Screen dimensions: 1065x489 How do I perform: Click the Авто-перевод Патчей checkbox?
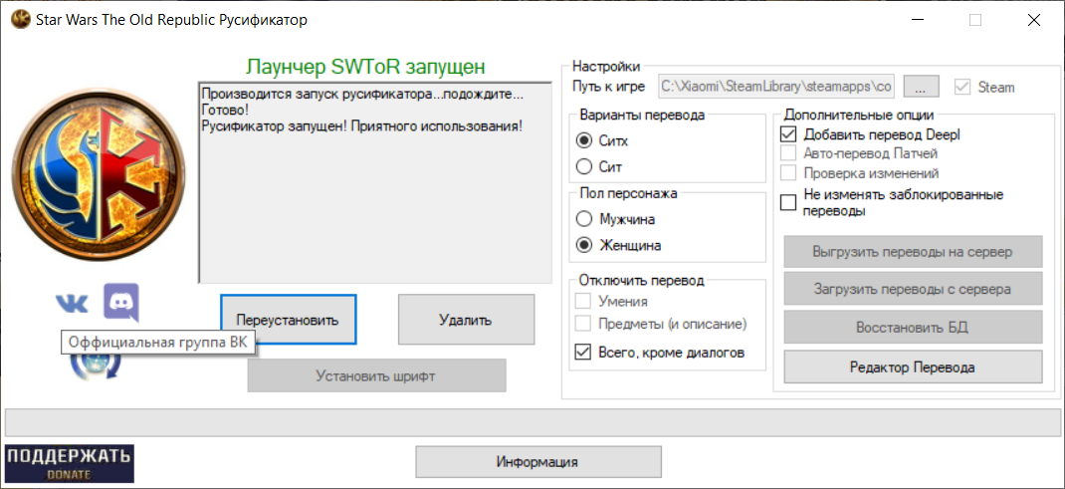coord(788,152)
